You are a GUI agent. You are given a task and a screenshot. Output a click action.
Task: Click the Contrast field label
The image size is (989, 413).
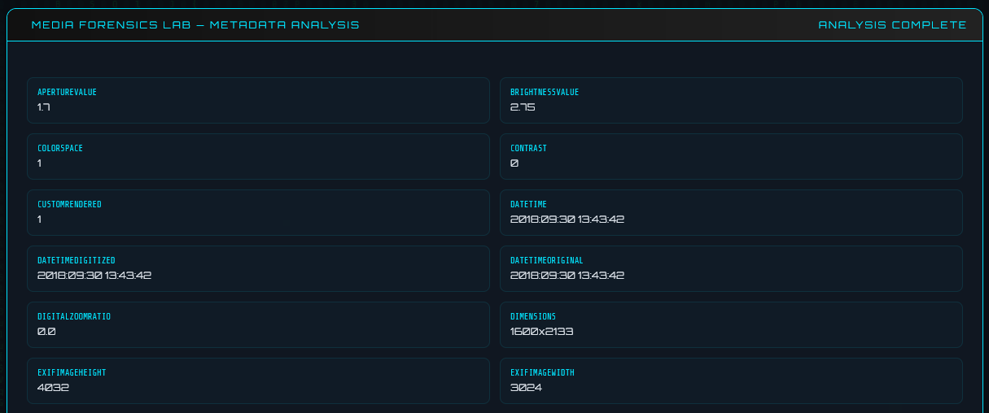tap(528, 149)
